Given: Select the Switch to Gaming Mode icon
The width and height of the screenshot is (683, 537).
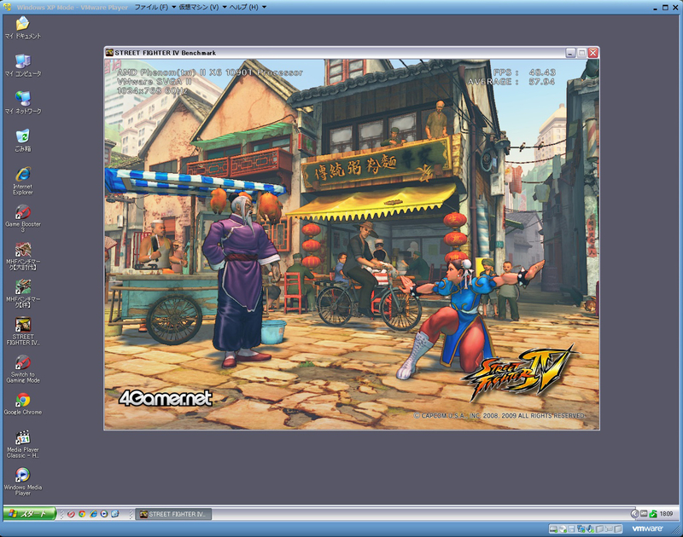Looking at the screenshot, I should pyautogui.click(x=23, y=369).
